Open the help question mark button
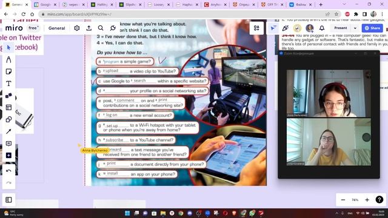The width and height of the screenshot is (388, 218). [380, 200]
